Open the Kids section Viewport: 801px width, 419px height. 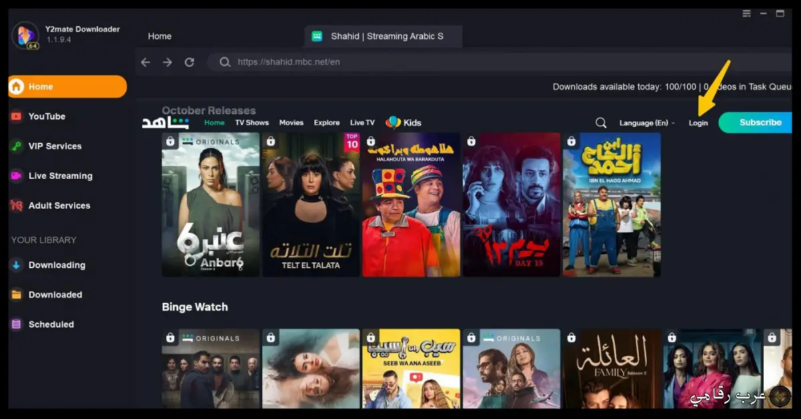click(411, 123)
